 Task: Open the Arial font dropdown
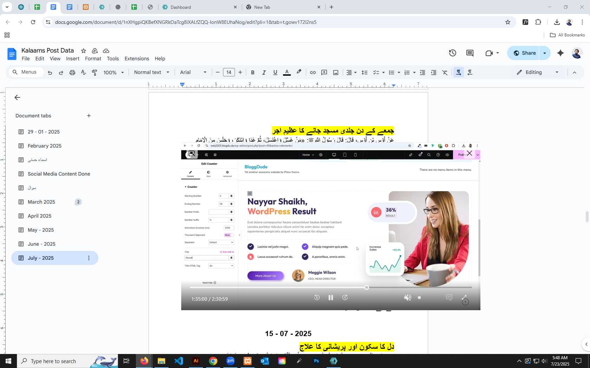(193, 72)
